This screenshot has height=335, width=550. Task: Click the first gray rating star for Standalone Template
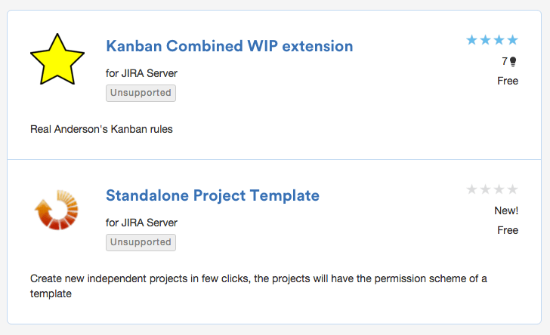pos(472,189)
